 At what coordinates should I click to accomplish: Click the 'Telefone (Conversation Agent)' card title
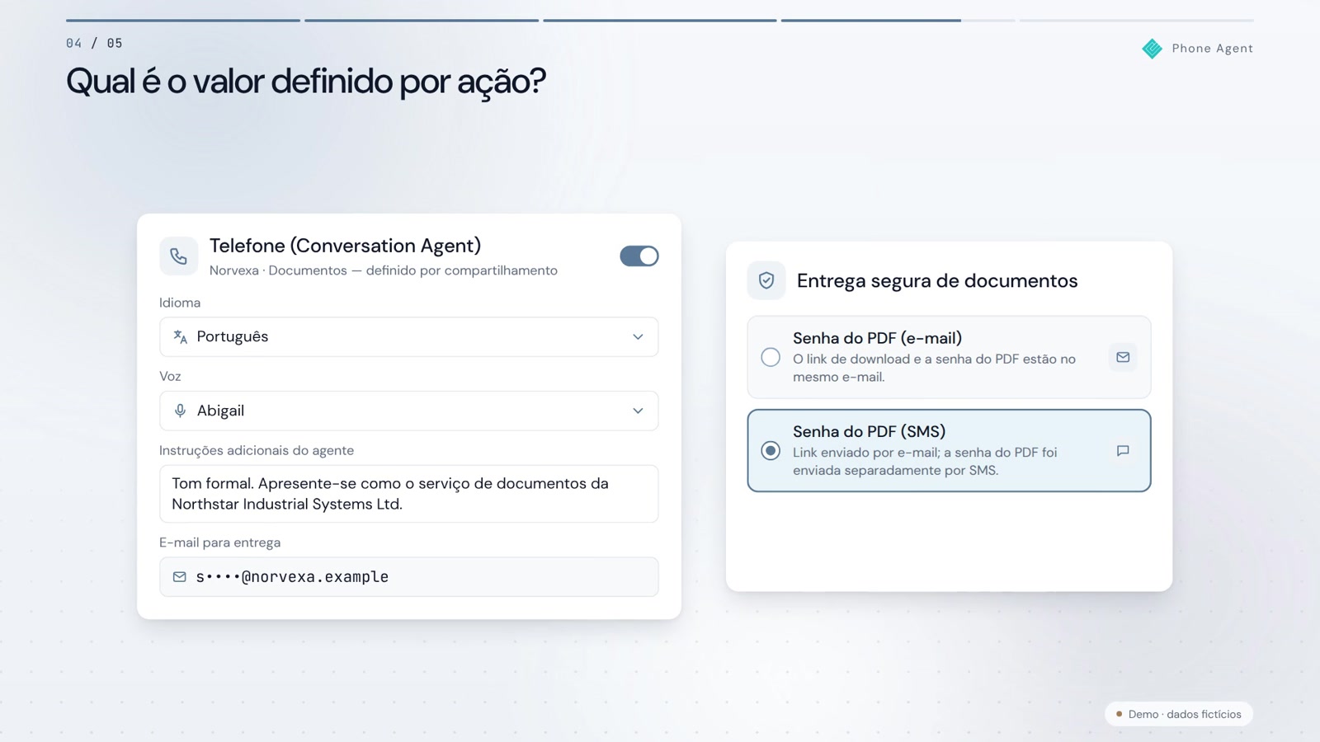click(x=345, y=246)
